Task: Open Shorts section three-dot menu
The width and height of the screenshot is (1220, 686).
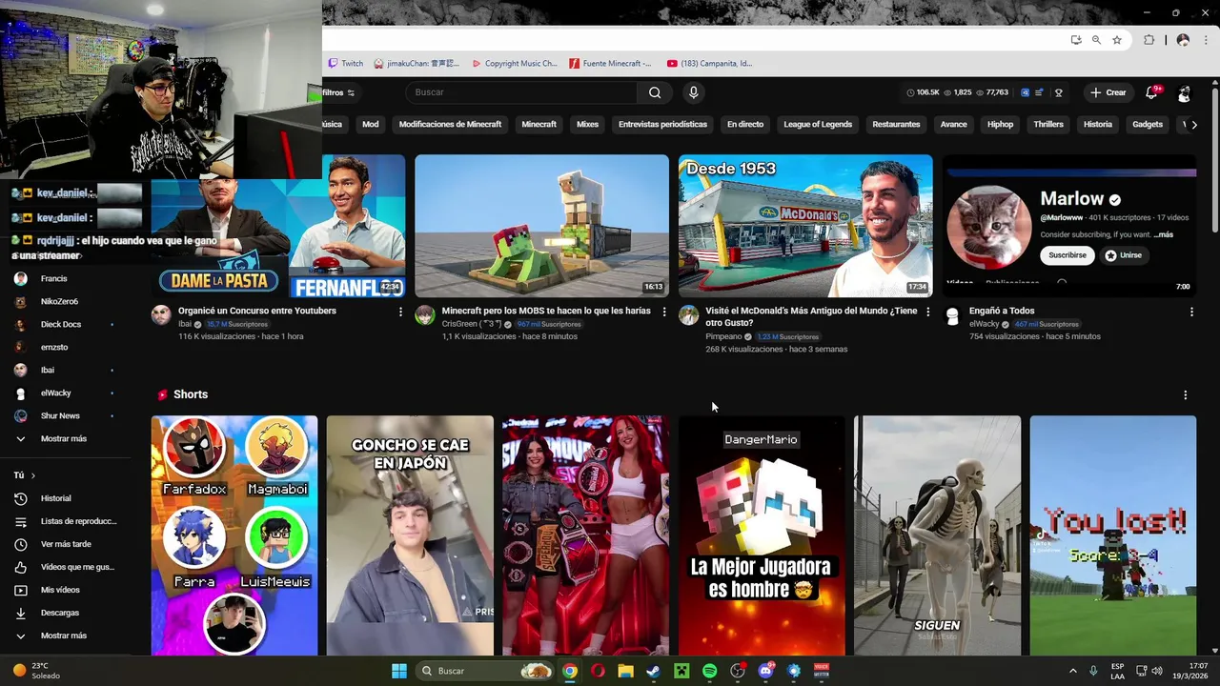Action: pyautogui.click(x=1186, y=394)
